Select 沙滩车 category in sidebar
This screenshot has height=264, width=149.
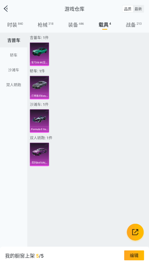coord(14,70)
